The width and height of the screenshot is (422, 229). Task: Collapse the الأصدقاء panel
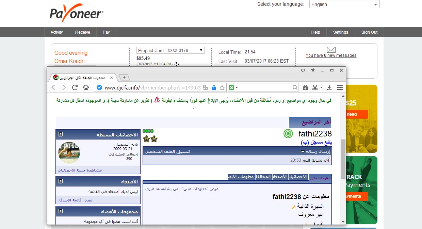pos(60,181)
